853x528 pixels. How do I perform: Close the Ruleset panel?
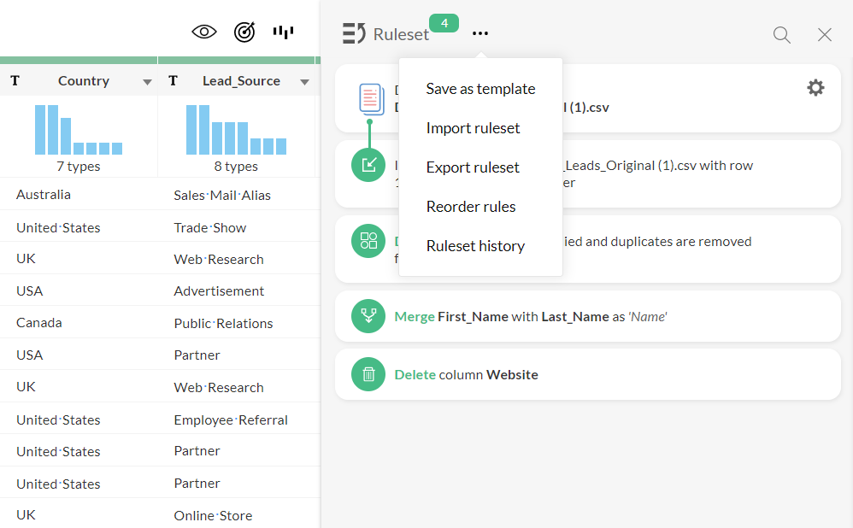pyautogui.click(x=824, y=34)
